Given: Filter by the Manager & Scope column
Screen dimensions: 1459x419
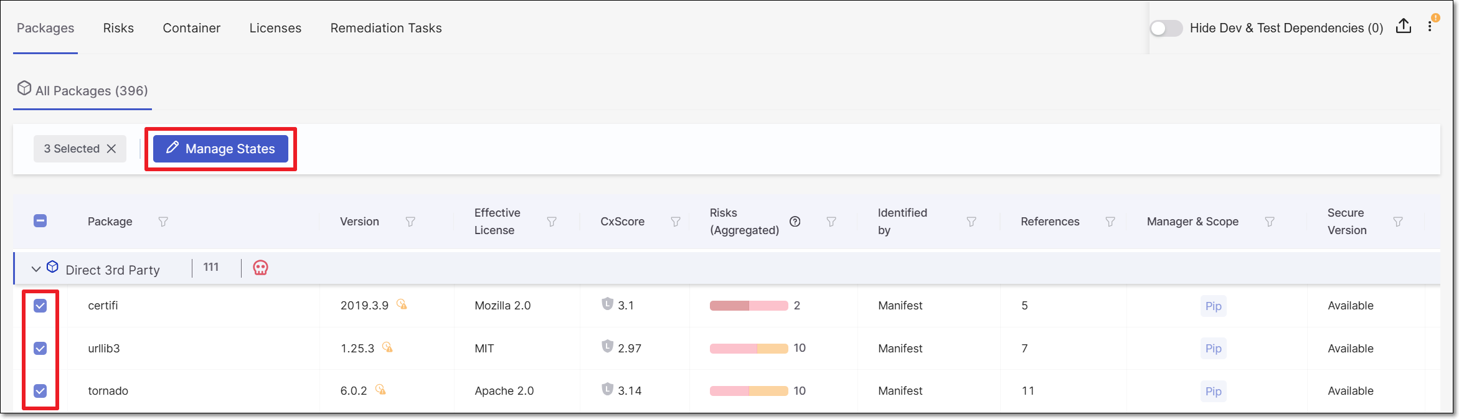Looking at the screenshot, I should click(1270, 222).
